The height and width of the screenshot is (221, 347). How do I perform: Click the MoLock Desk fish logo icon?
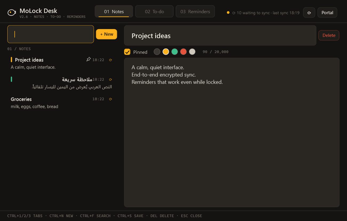(x=11, y=13)
